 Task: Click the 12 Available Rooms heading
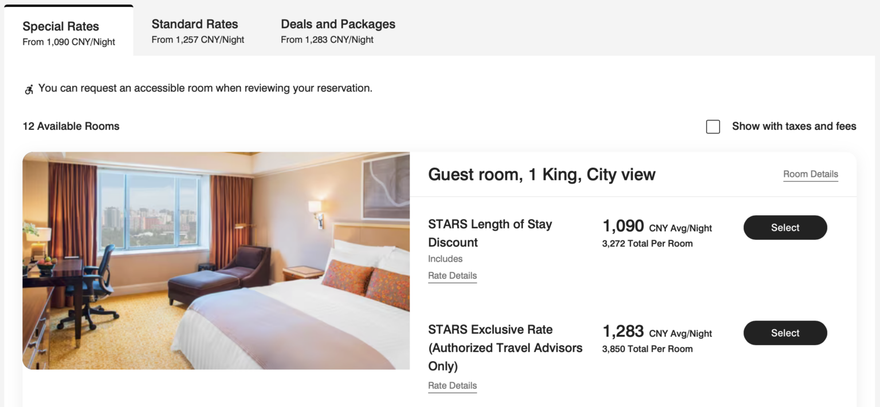71,126
